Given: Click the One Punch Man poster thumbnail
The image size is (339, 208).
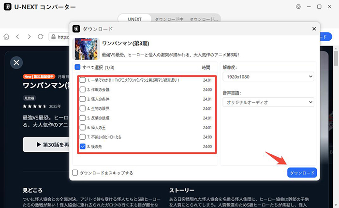Looking at the screenshot, I should pyautogui.click(x=86, y=49).
